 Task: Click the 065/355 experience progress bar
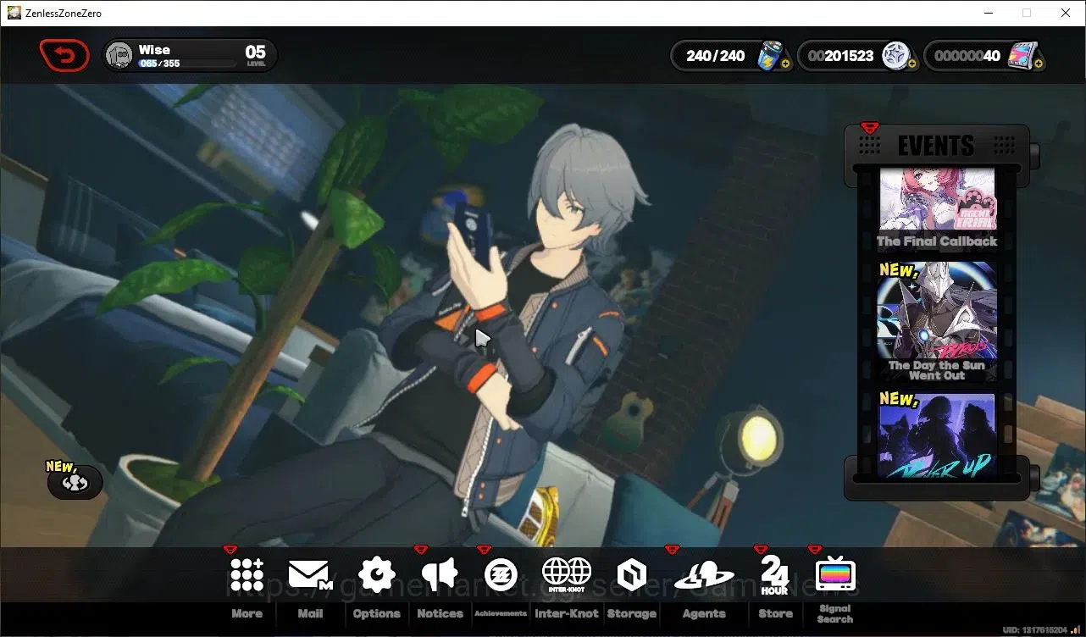click(186, 64)
